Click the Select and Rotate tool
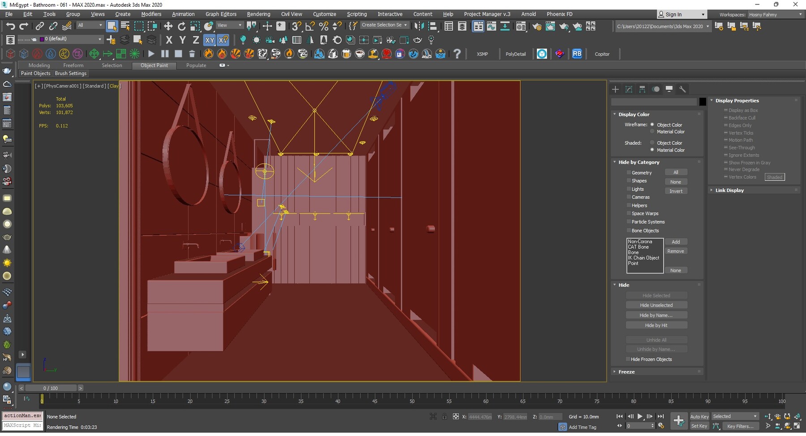Screen dimensions: 806x436 [181, 26]
